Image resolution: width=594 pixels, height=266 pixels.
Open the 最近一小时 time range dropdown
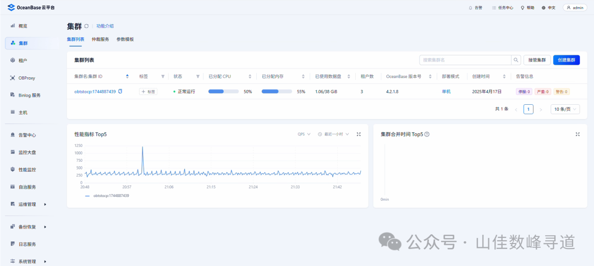pos(333,134)
